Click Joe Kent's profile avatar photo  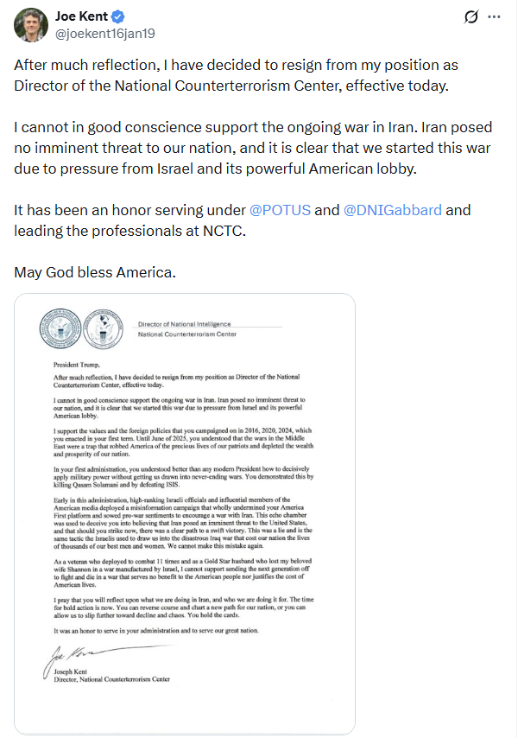(x=31, y=24)
